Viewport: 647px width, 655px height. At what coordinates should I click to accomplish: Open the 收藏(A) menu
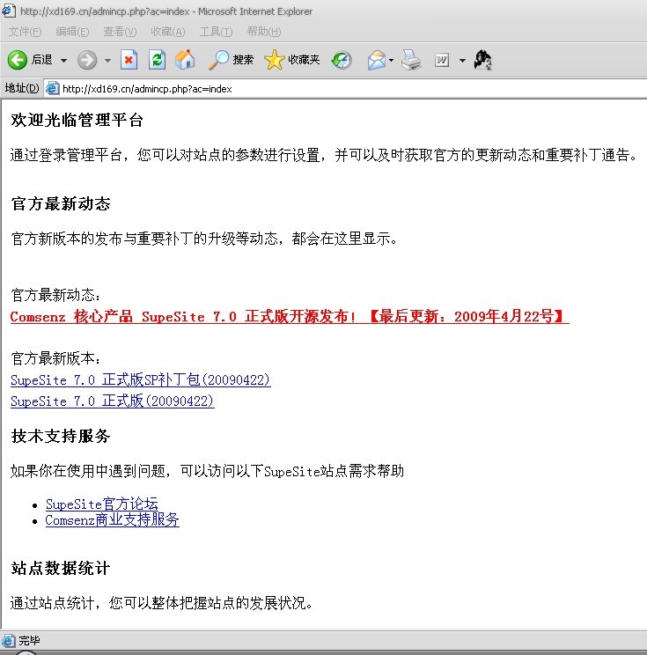(168, 32)
